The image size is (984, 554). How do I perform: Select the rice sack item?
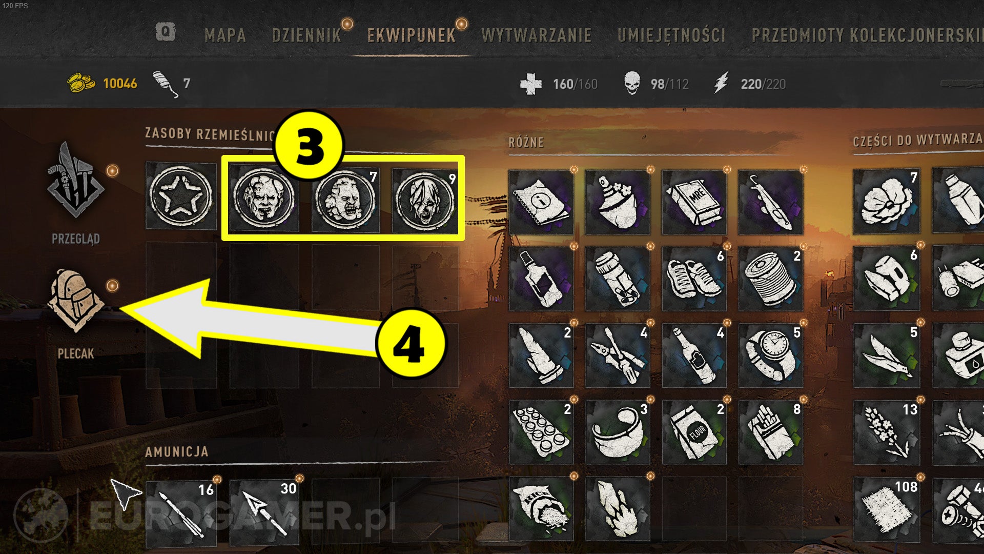[x=541, y=509]
